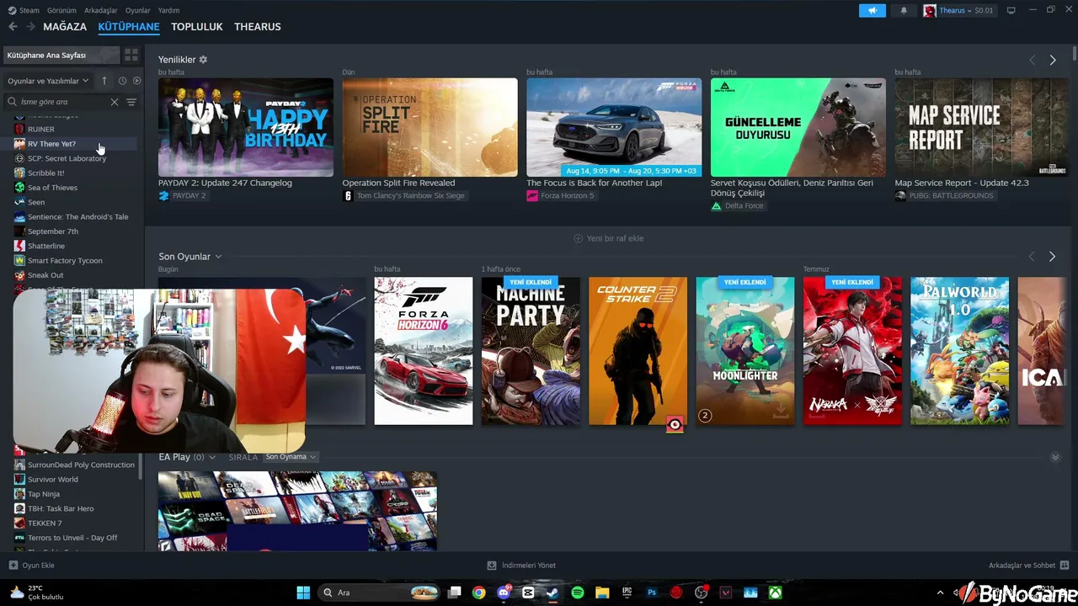Open Epic Games Launcher from the taskbar
Viewport: 1078px width, 606px height.
tap(627, 593)
